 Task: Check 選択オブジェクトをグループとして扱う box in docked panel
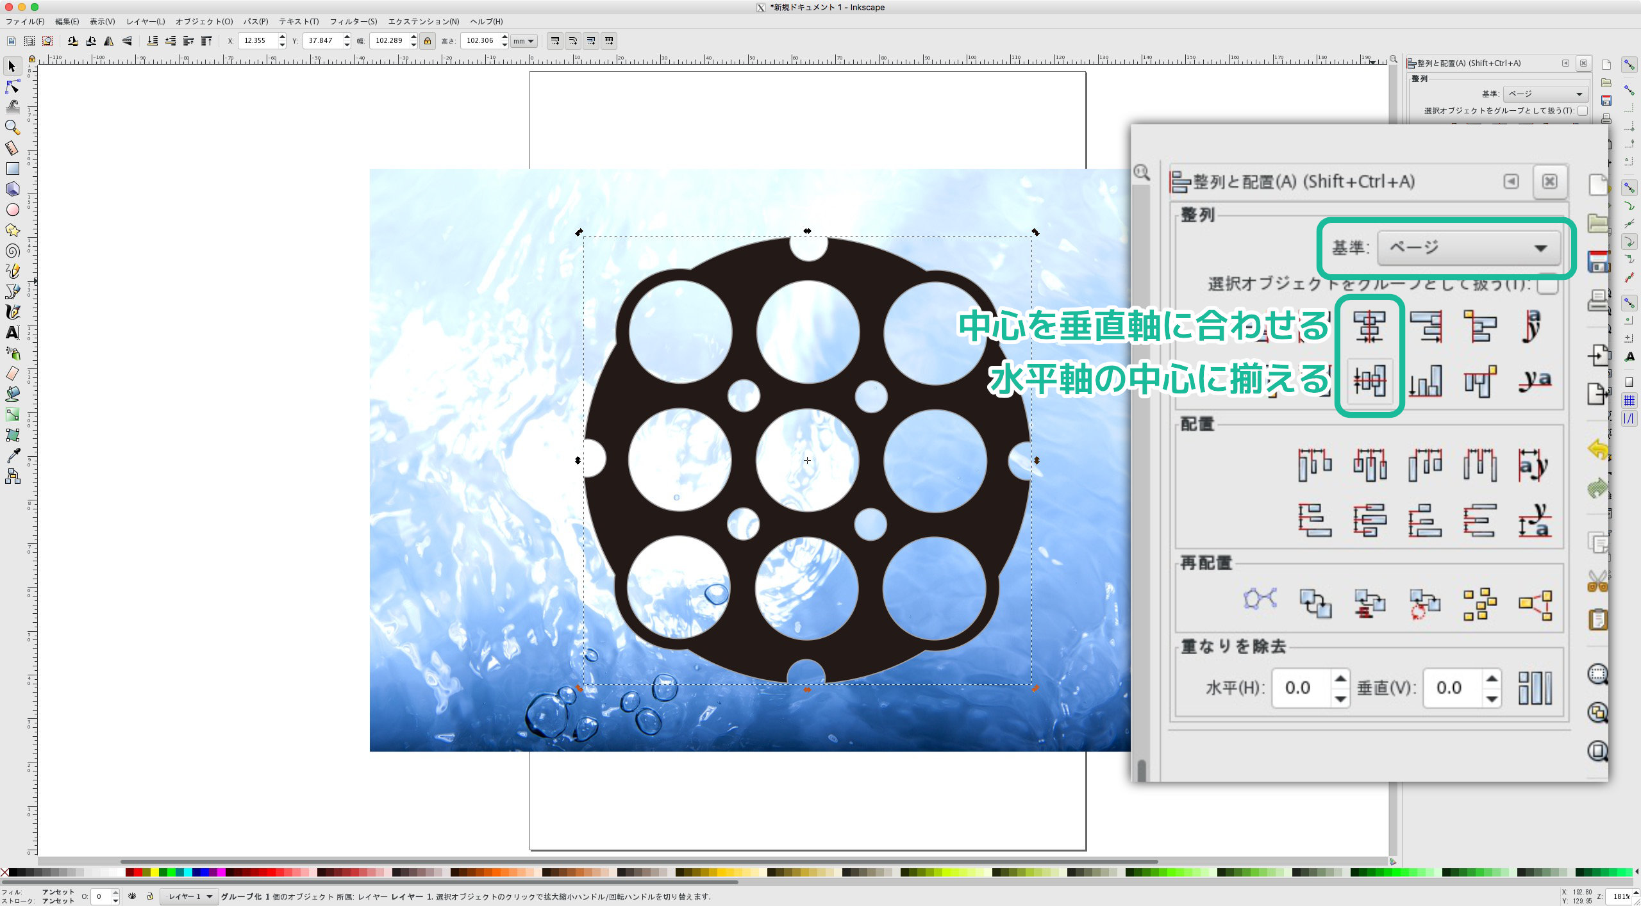[x=1583, y=111]
